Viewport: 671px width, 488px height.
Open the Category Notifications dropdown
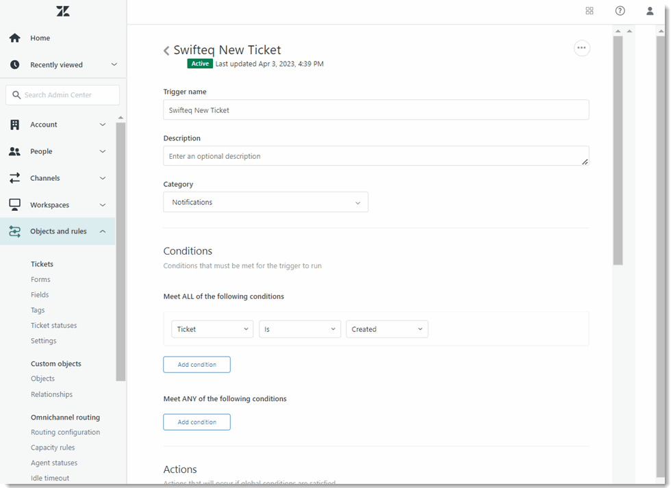pyautogui.click(x=266, y=202)
